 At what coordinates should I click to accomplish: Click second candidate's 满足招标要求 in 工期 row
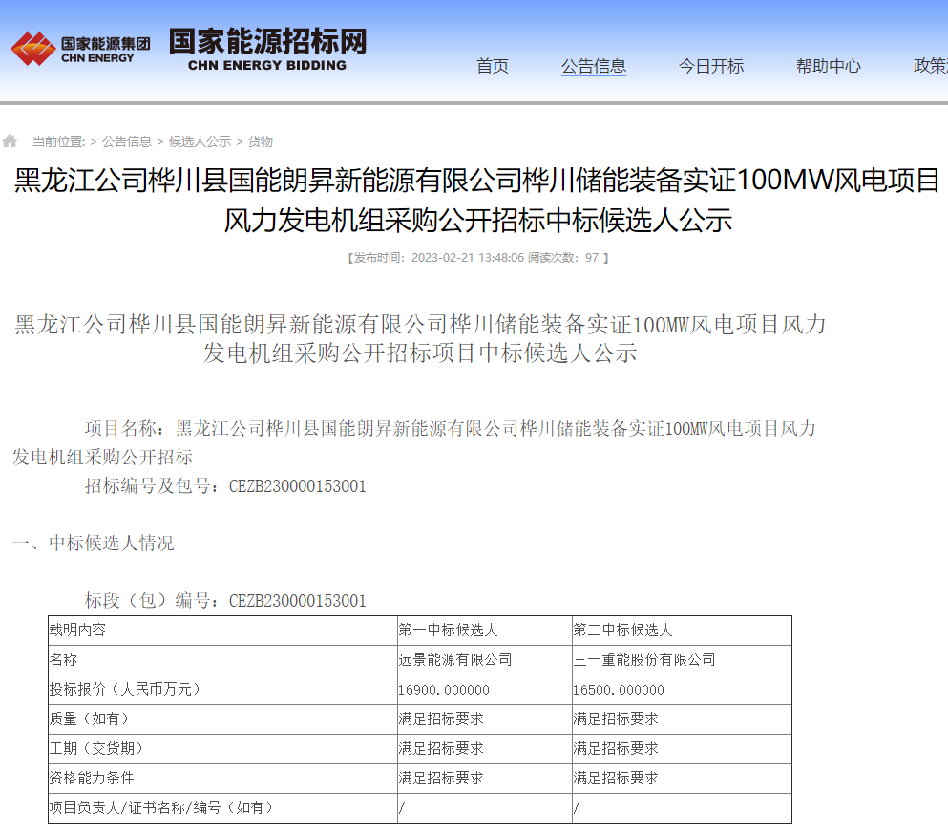coord(682,749)
